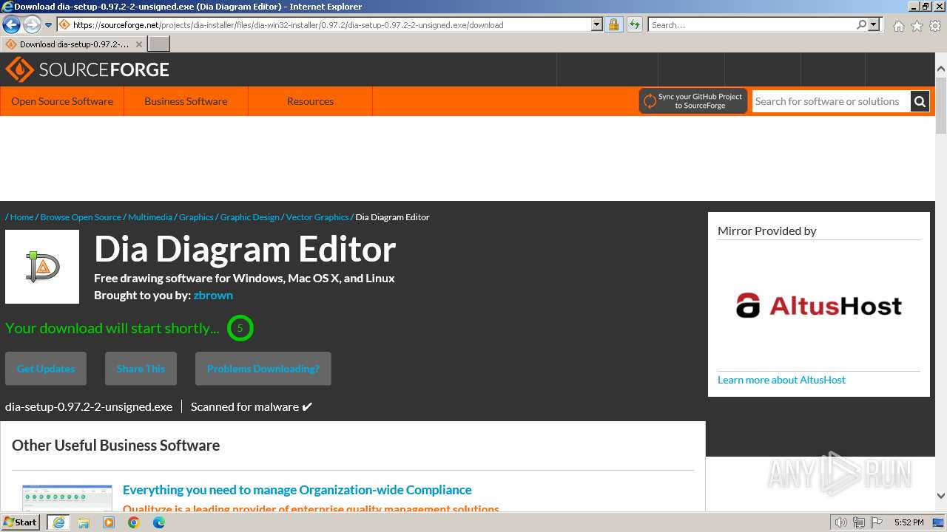
Task: Open the security lock report icon
Action: (x=613, y=24)
